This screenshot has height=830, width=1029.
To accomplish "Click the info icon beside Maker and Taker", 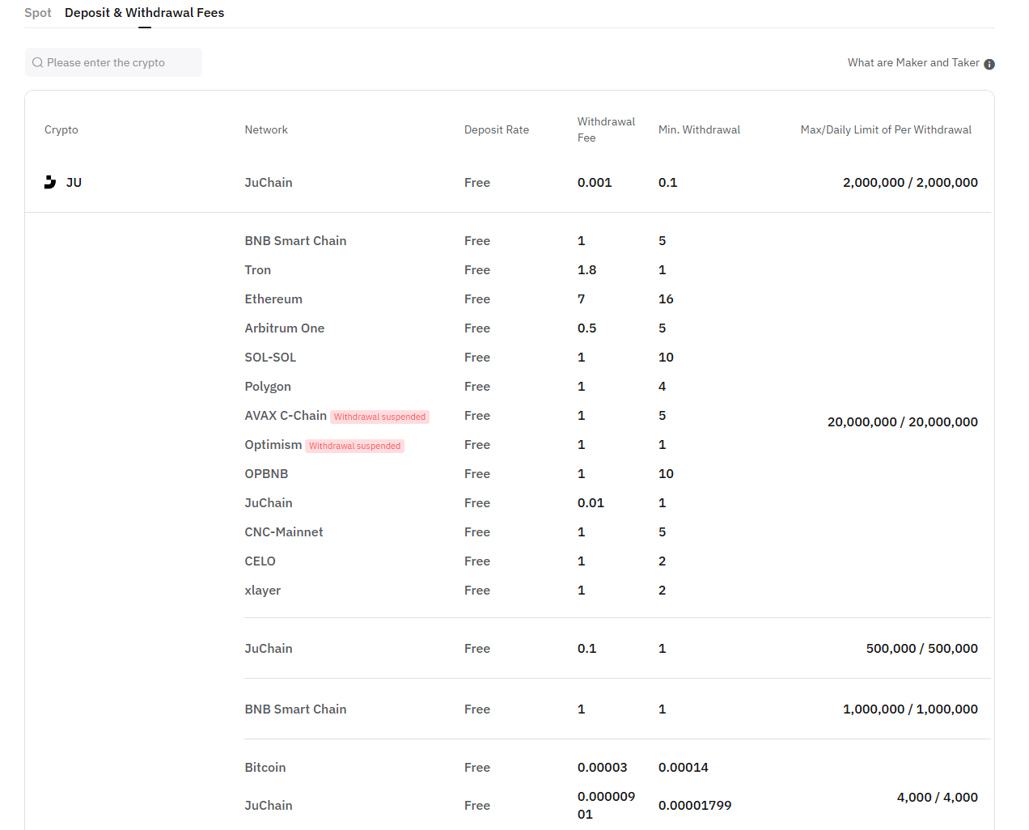I will pos(989,64).
